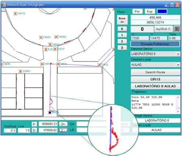Select floor 2 button
The width and height of the screenshot is (182, 156).
point(122,41)
